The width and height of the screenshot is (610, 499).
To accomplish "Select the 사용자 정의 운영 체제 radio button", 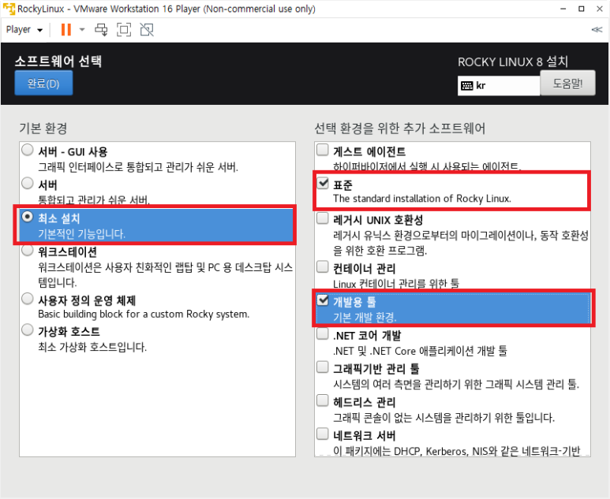I will point(28,299).
